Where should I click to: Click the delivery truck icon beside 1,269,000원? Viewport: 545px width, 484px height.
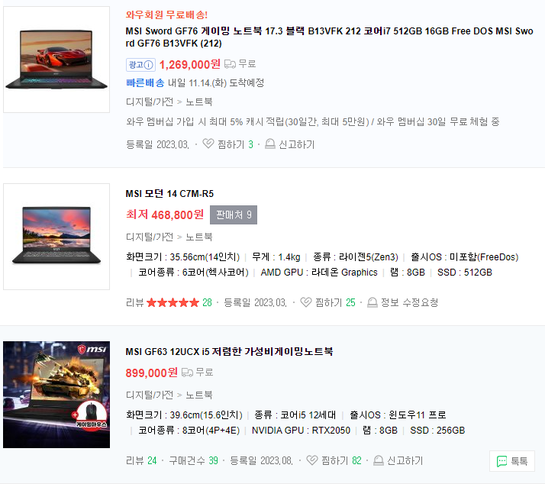230,64
